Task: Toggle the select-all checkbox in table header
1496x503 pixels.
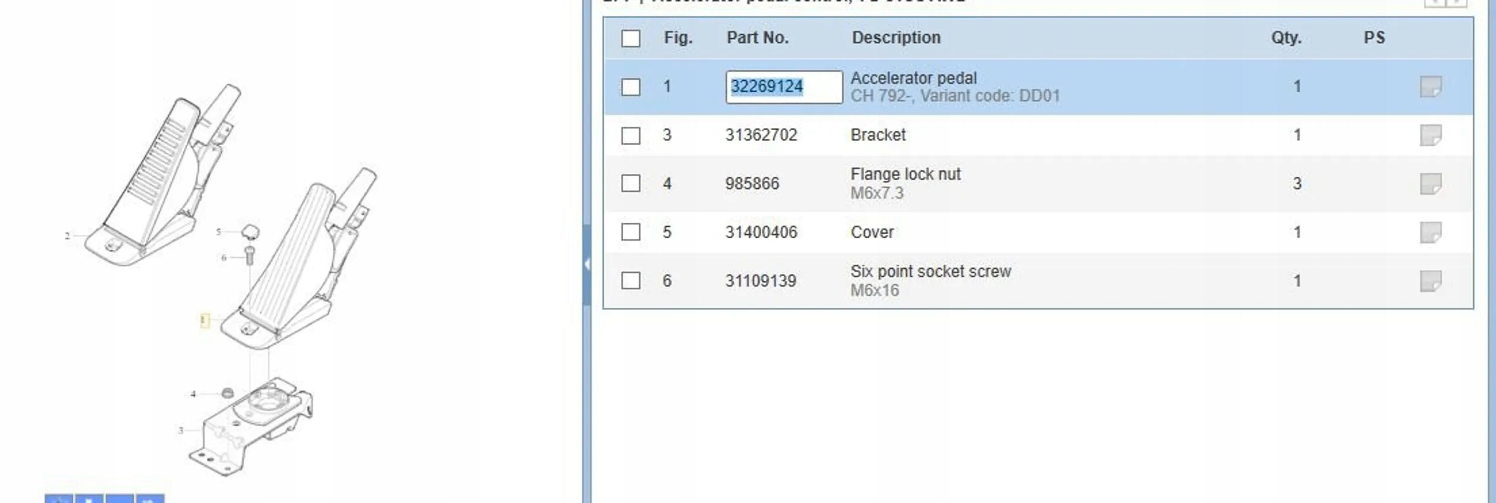Action: click(631, 38)
